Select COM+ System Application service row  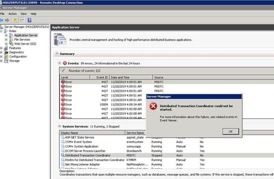pos(167,147)
